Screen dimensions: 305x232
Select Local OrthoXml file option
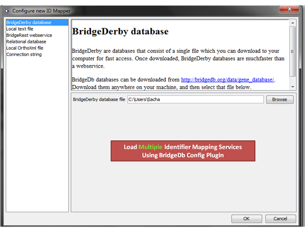tap(25, 48)
